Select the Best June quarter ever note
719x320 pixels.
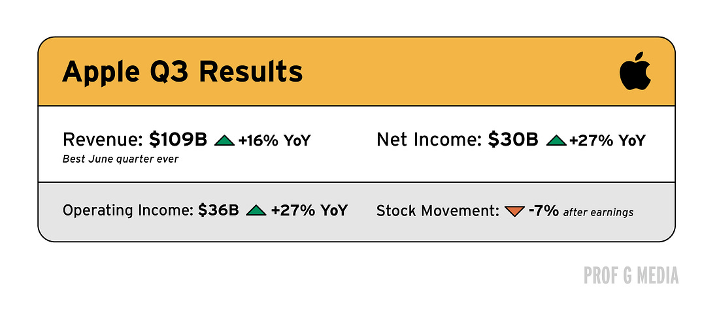121,160
